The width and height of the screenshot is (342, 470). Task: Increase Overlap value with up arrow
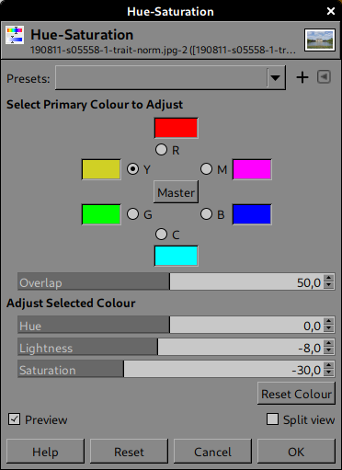coord(329,278)
